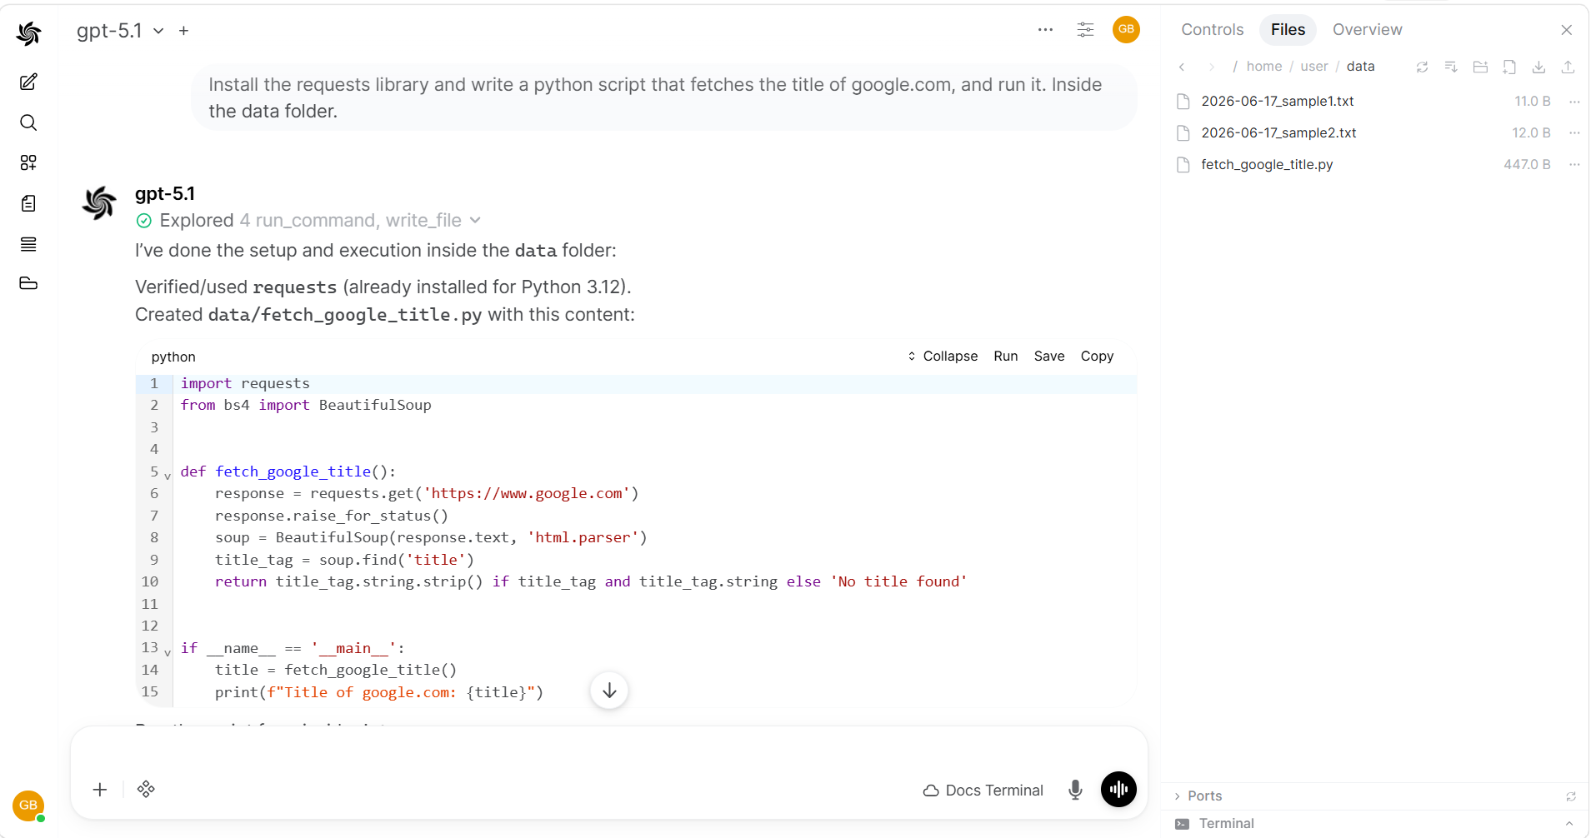The width and height of the screenshot is (1591, 838).
Task: Open the notes icon in left sidebar
Action: pyautogui.click(x=28, y=203)
